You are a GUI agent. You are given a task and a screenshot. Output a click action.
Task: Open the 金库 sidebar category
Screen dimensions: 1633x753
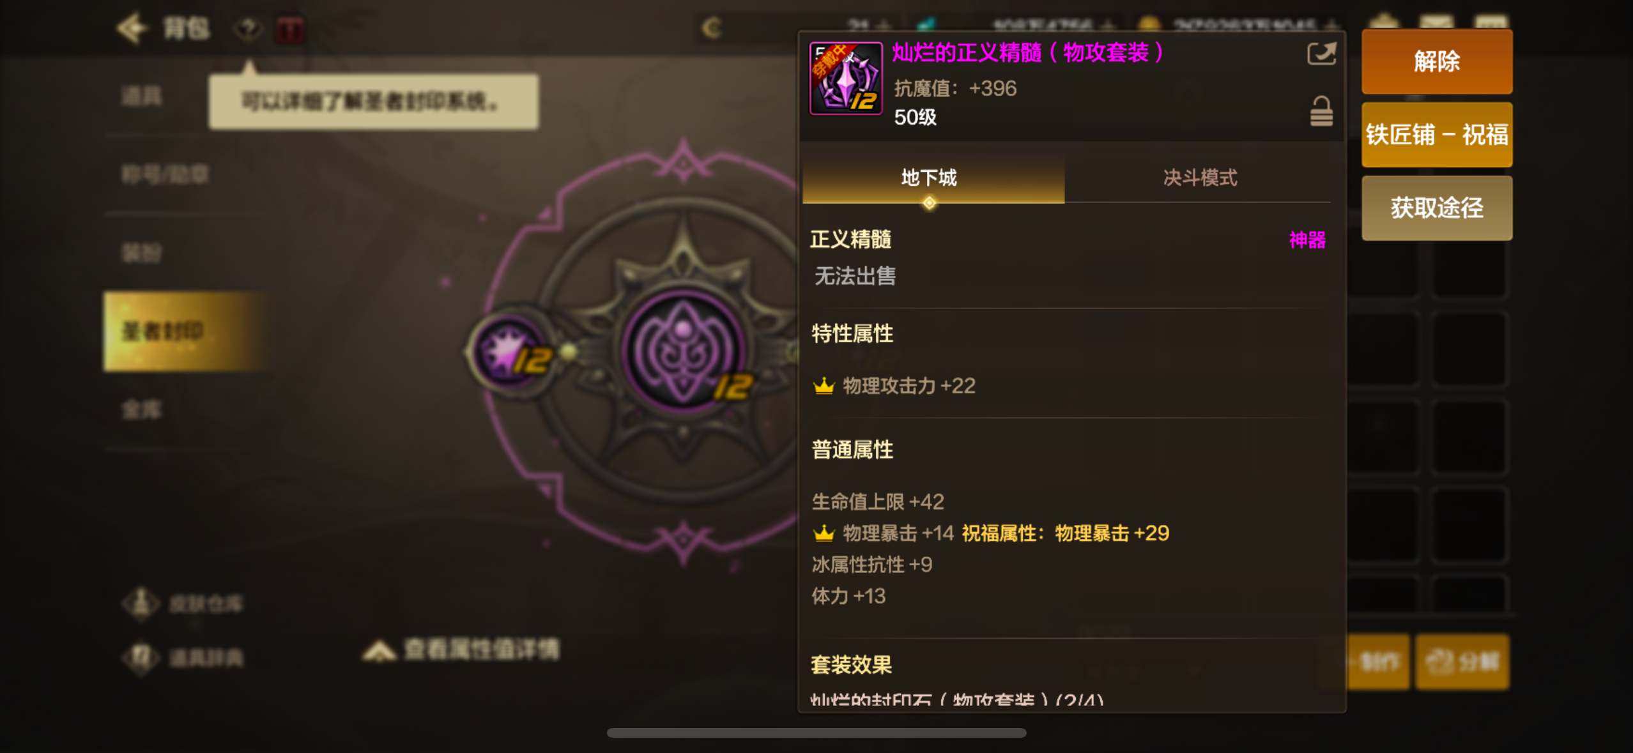(142, 409)
